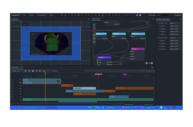Click the Server 1 node header
This screenshot has width=193, height=127.
(x=137, y=49)
